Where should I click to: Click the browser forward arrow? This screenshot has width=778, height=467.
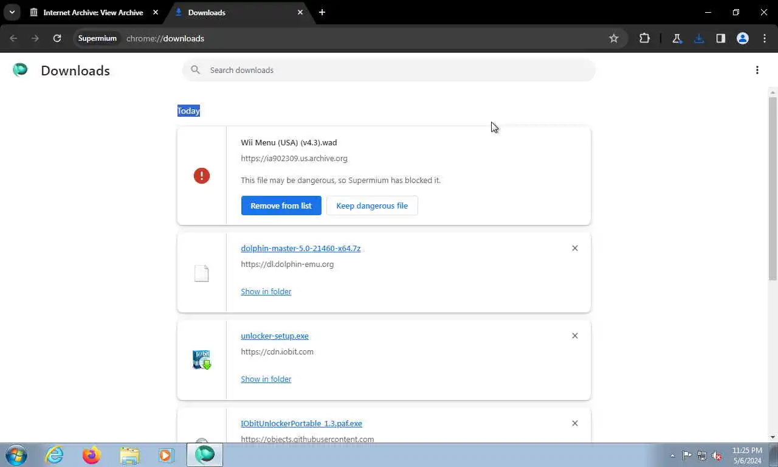tap(35, 38)
